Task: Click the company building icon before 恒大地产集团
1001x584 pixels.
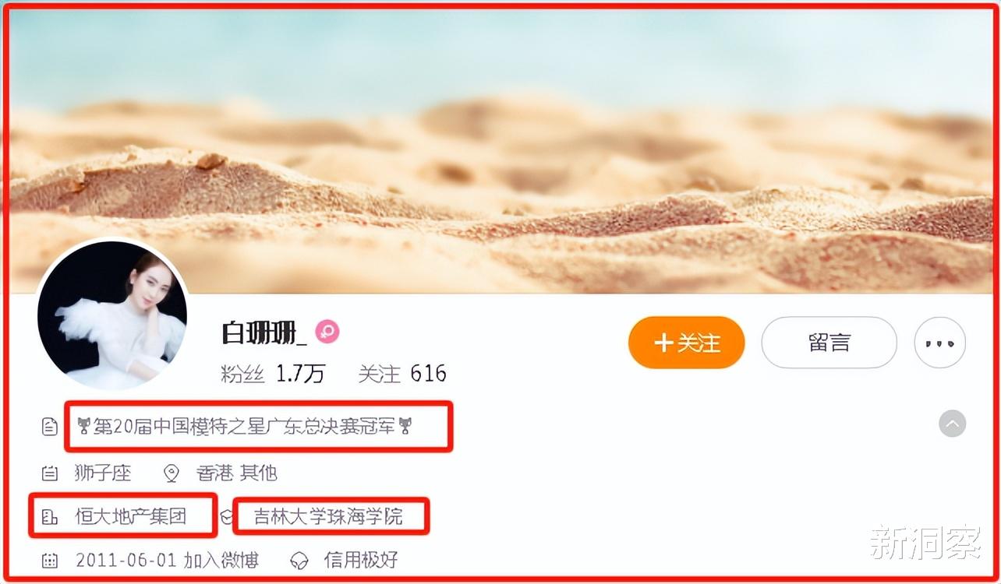Action: [x=49, y=517]
